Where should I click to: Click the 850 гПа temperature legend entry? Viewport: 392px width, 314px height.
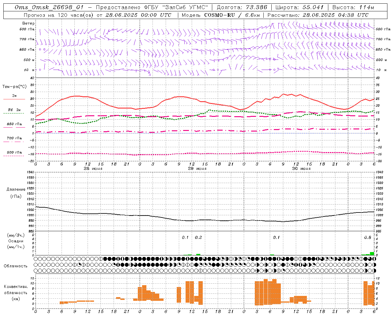point(14,124)
